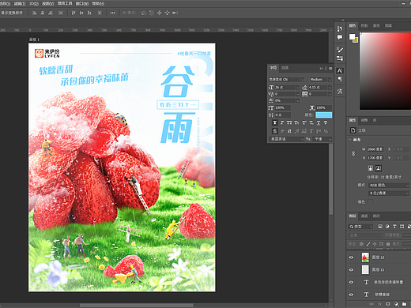
Task: Switch to the Channels (通道) tab
Action: point(364,216)
